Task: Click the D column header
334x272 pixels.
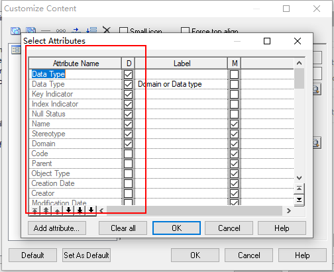Action: point(129,64)
